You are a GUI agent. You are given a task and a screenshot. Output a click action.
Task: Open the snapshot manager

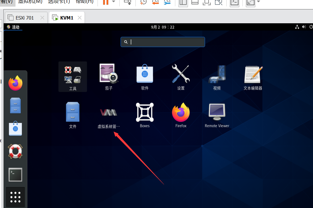(x=167, y=2)
